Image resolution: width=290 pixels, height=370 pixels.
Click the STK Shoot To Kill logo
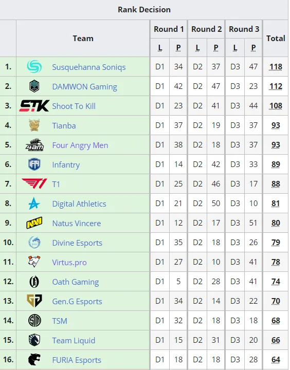[x=34, y=106]
